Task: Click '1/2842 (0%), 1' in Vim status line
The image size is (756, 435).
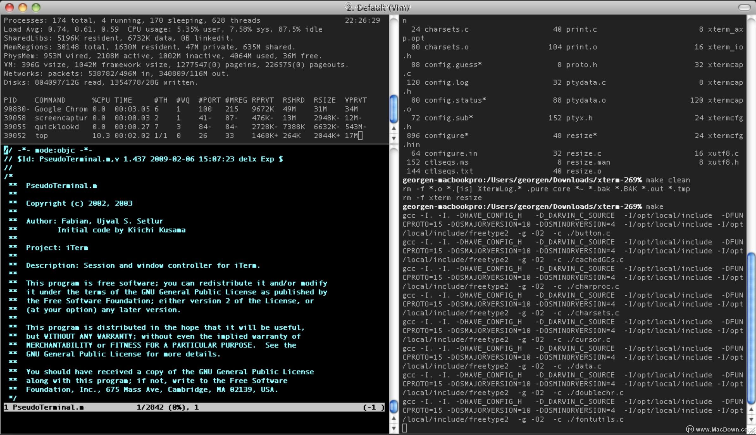Action: point(168,407)
